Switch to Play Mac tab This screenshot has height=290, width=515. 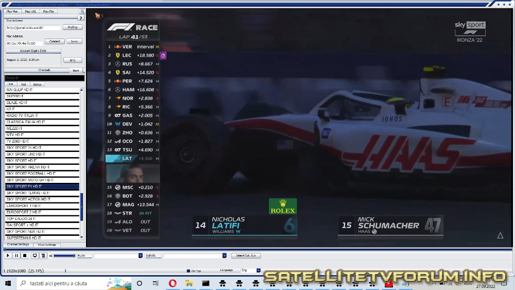tap(12, 11)
